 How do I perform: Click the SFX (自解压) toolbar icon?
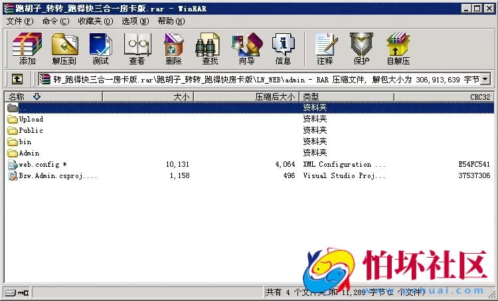pos(398,49)
